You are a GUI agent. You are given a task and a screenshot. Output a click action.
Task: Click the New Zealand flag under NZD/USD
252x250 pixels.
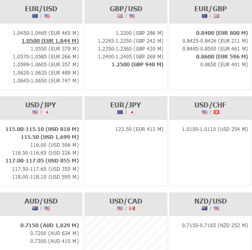(205, 209)
